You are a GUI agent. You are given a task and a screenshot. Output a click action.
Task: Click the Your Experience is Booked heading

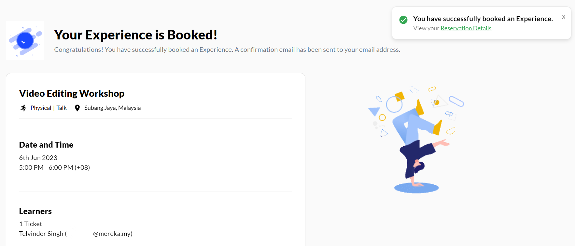click(x=136, y=35)
